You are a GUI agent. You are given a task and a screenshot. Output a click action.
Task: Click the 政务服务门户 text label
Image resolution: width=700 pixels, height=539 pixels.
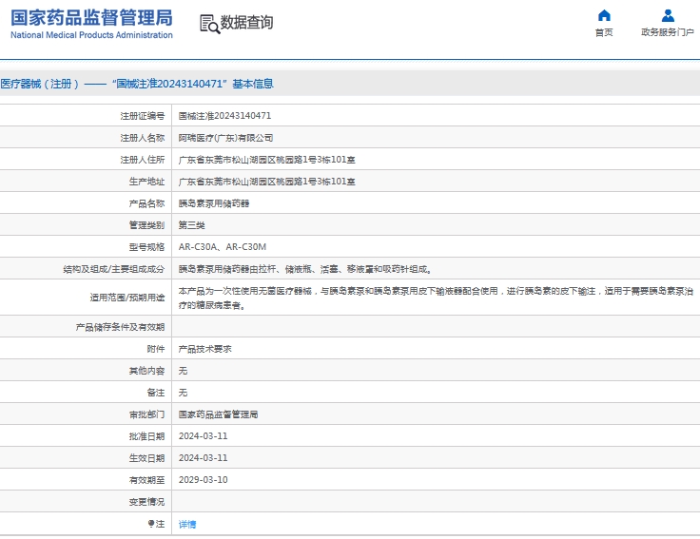pos(668,32)
